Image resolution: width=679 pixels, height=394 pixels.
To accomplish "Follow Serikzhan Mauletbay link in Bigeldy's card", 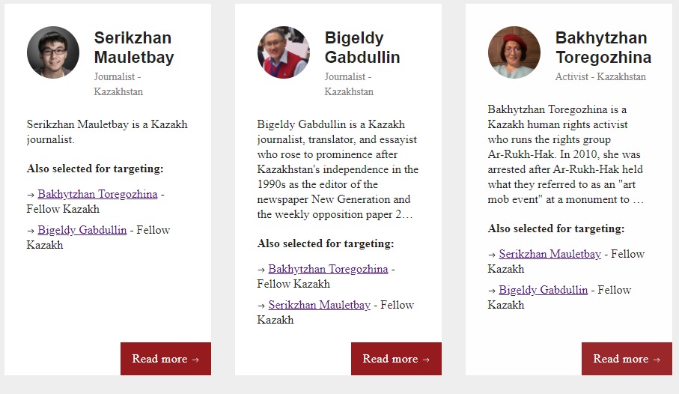I will tap(319, 305).
